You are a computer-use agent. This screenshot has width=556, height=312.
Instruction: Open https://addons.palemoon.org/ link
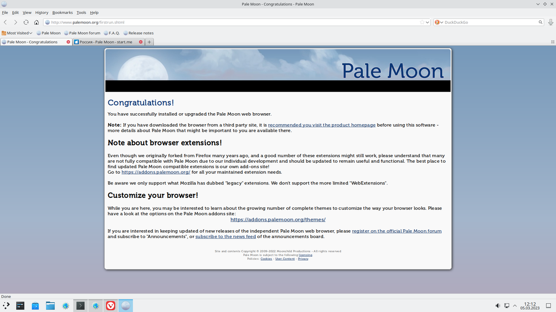point(156,172)
